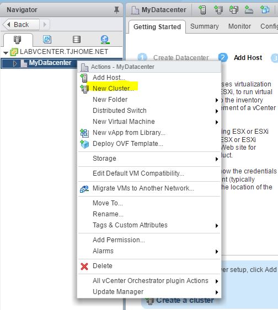278x310 pixels.
Task: Expand the MyDatacenter tree node
Action: coord(15,63)
